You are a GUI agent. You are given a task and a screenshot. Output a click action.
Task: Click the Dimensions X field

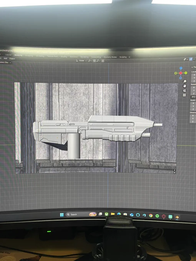[193, 116]
